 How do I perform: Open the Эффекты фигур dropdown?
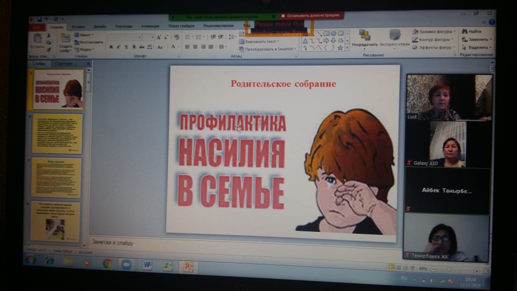(x=434, y=48)
